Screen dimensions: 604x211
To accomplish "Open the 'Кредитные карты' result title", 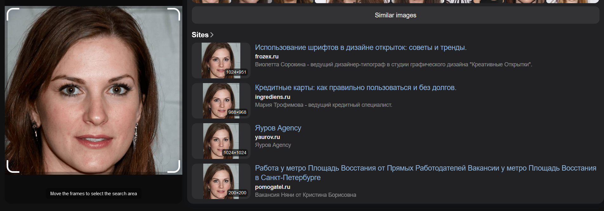I will coord(355,87).
